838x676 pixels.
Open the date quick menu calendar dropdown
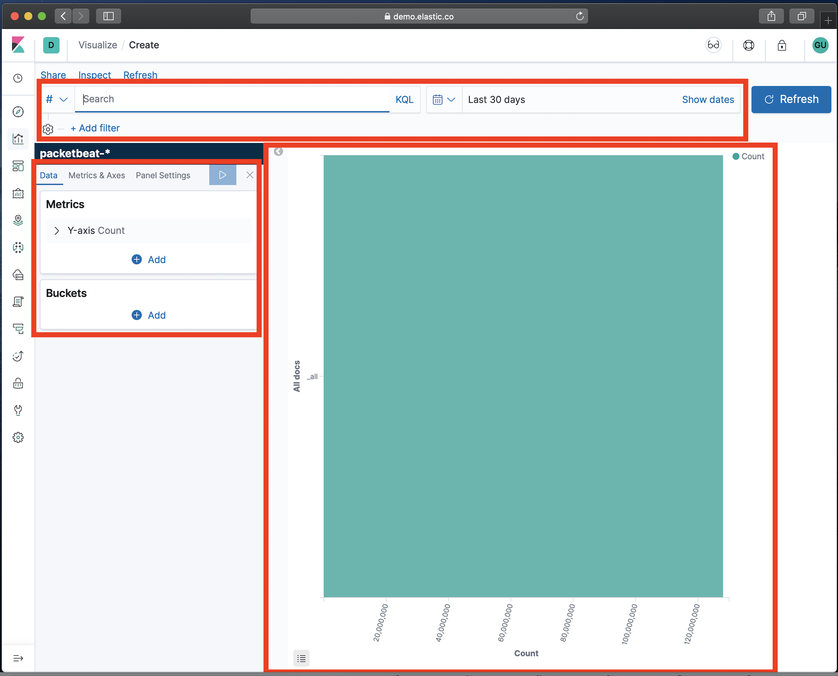click(443, 100)
